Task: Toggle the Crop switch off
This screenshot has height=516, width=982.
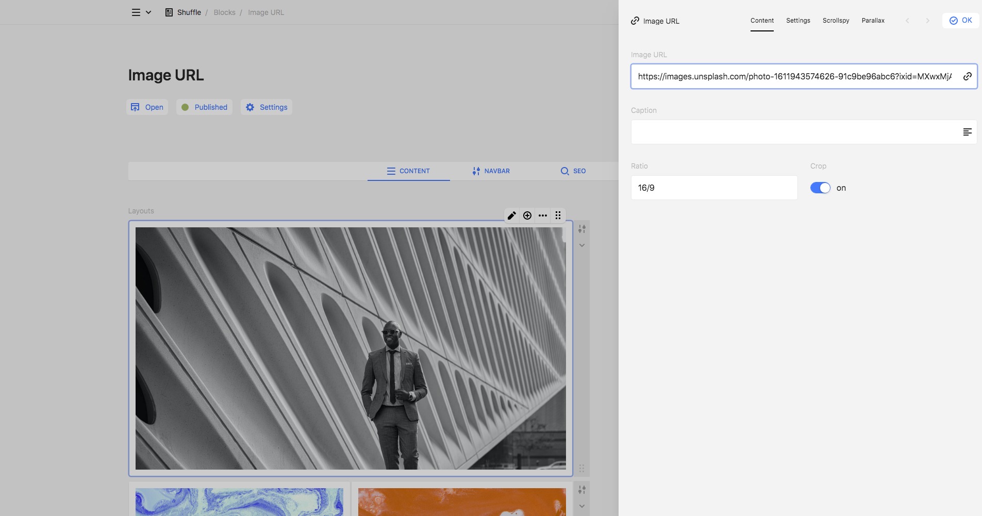Action: point(820,188)
